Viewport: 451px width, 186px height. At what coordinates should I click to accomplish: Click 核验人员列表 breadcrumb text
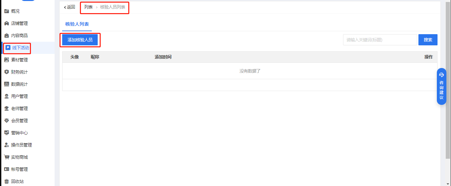click(x=113, y=7)
